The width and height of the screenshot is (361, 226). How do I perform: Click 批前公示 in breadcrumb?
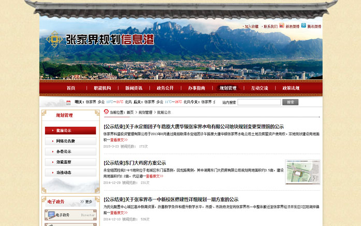pyautogui.click(x=164, y=112)
